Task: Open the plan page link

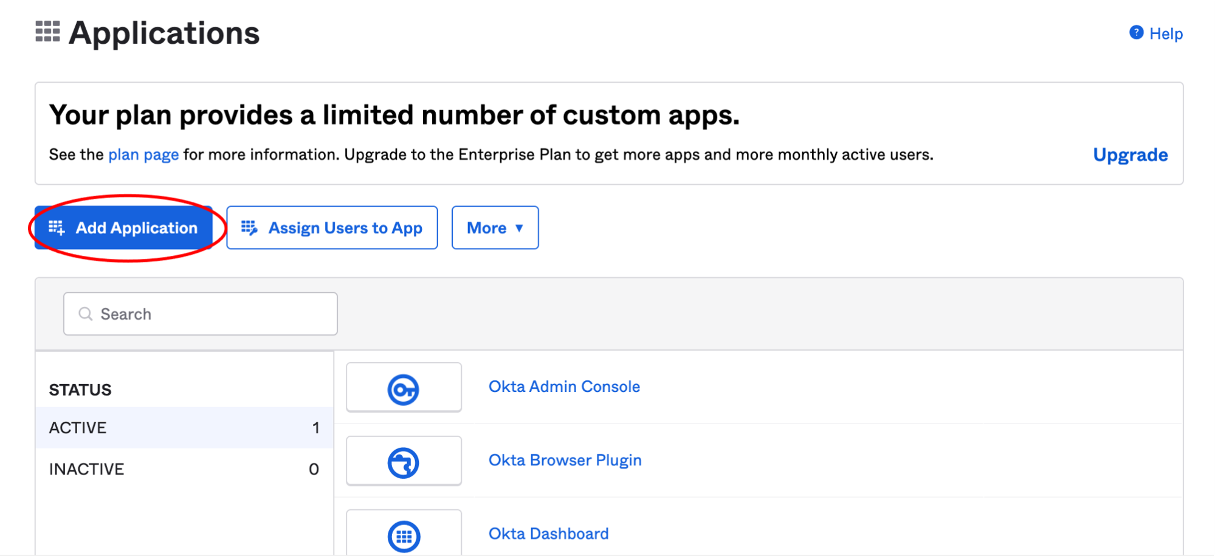Action: [x=143, y=155]
